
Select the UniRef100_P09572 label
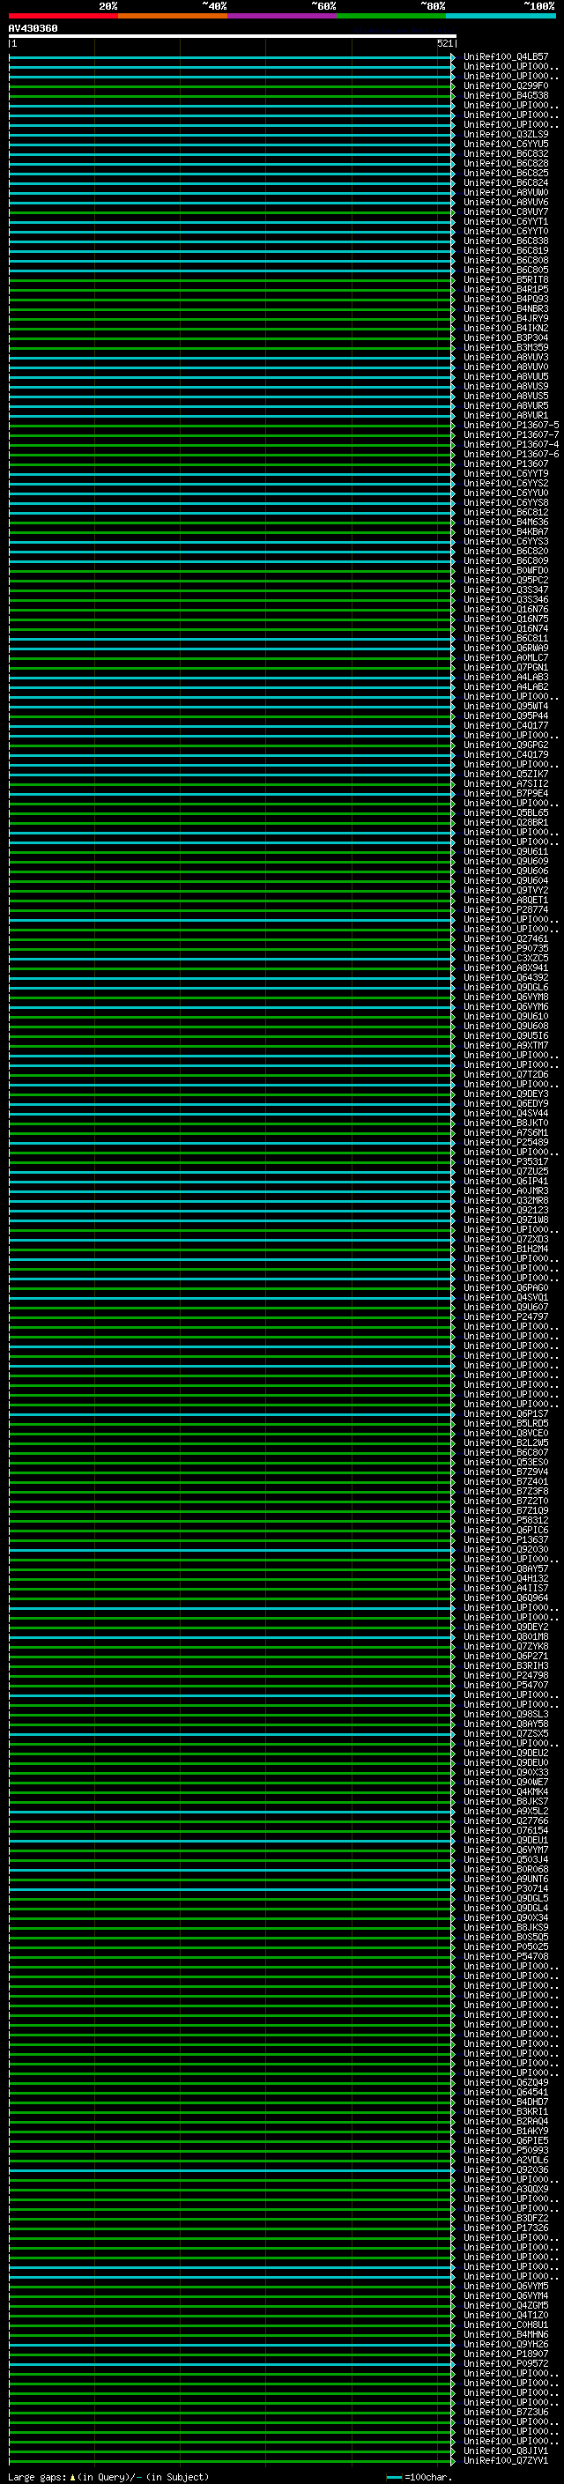tap(506, 2363)
